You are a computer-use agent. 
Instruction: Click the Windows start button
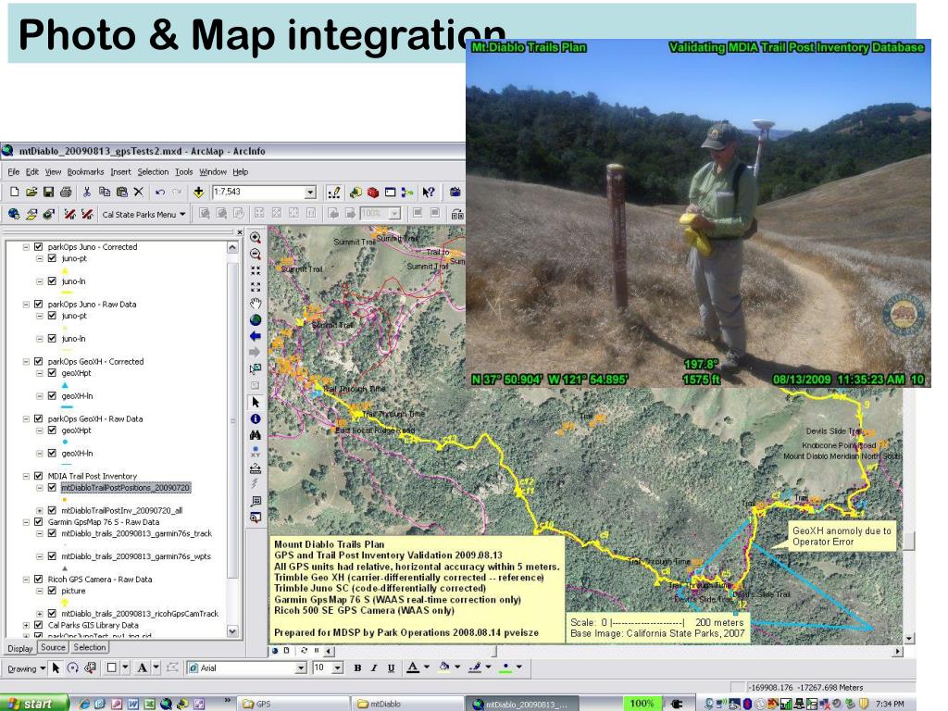[x=34, y=704]
